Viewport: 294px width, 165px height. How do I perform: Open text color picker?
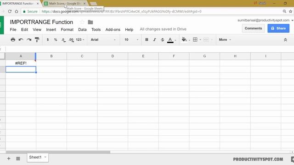click(x=170, y=40)
